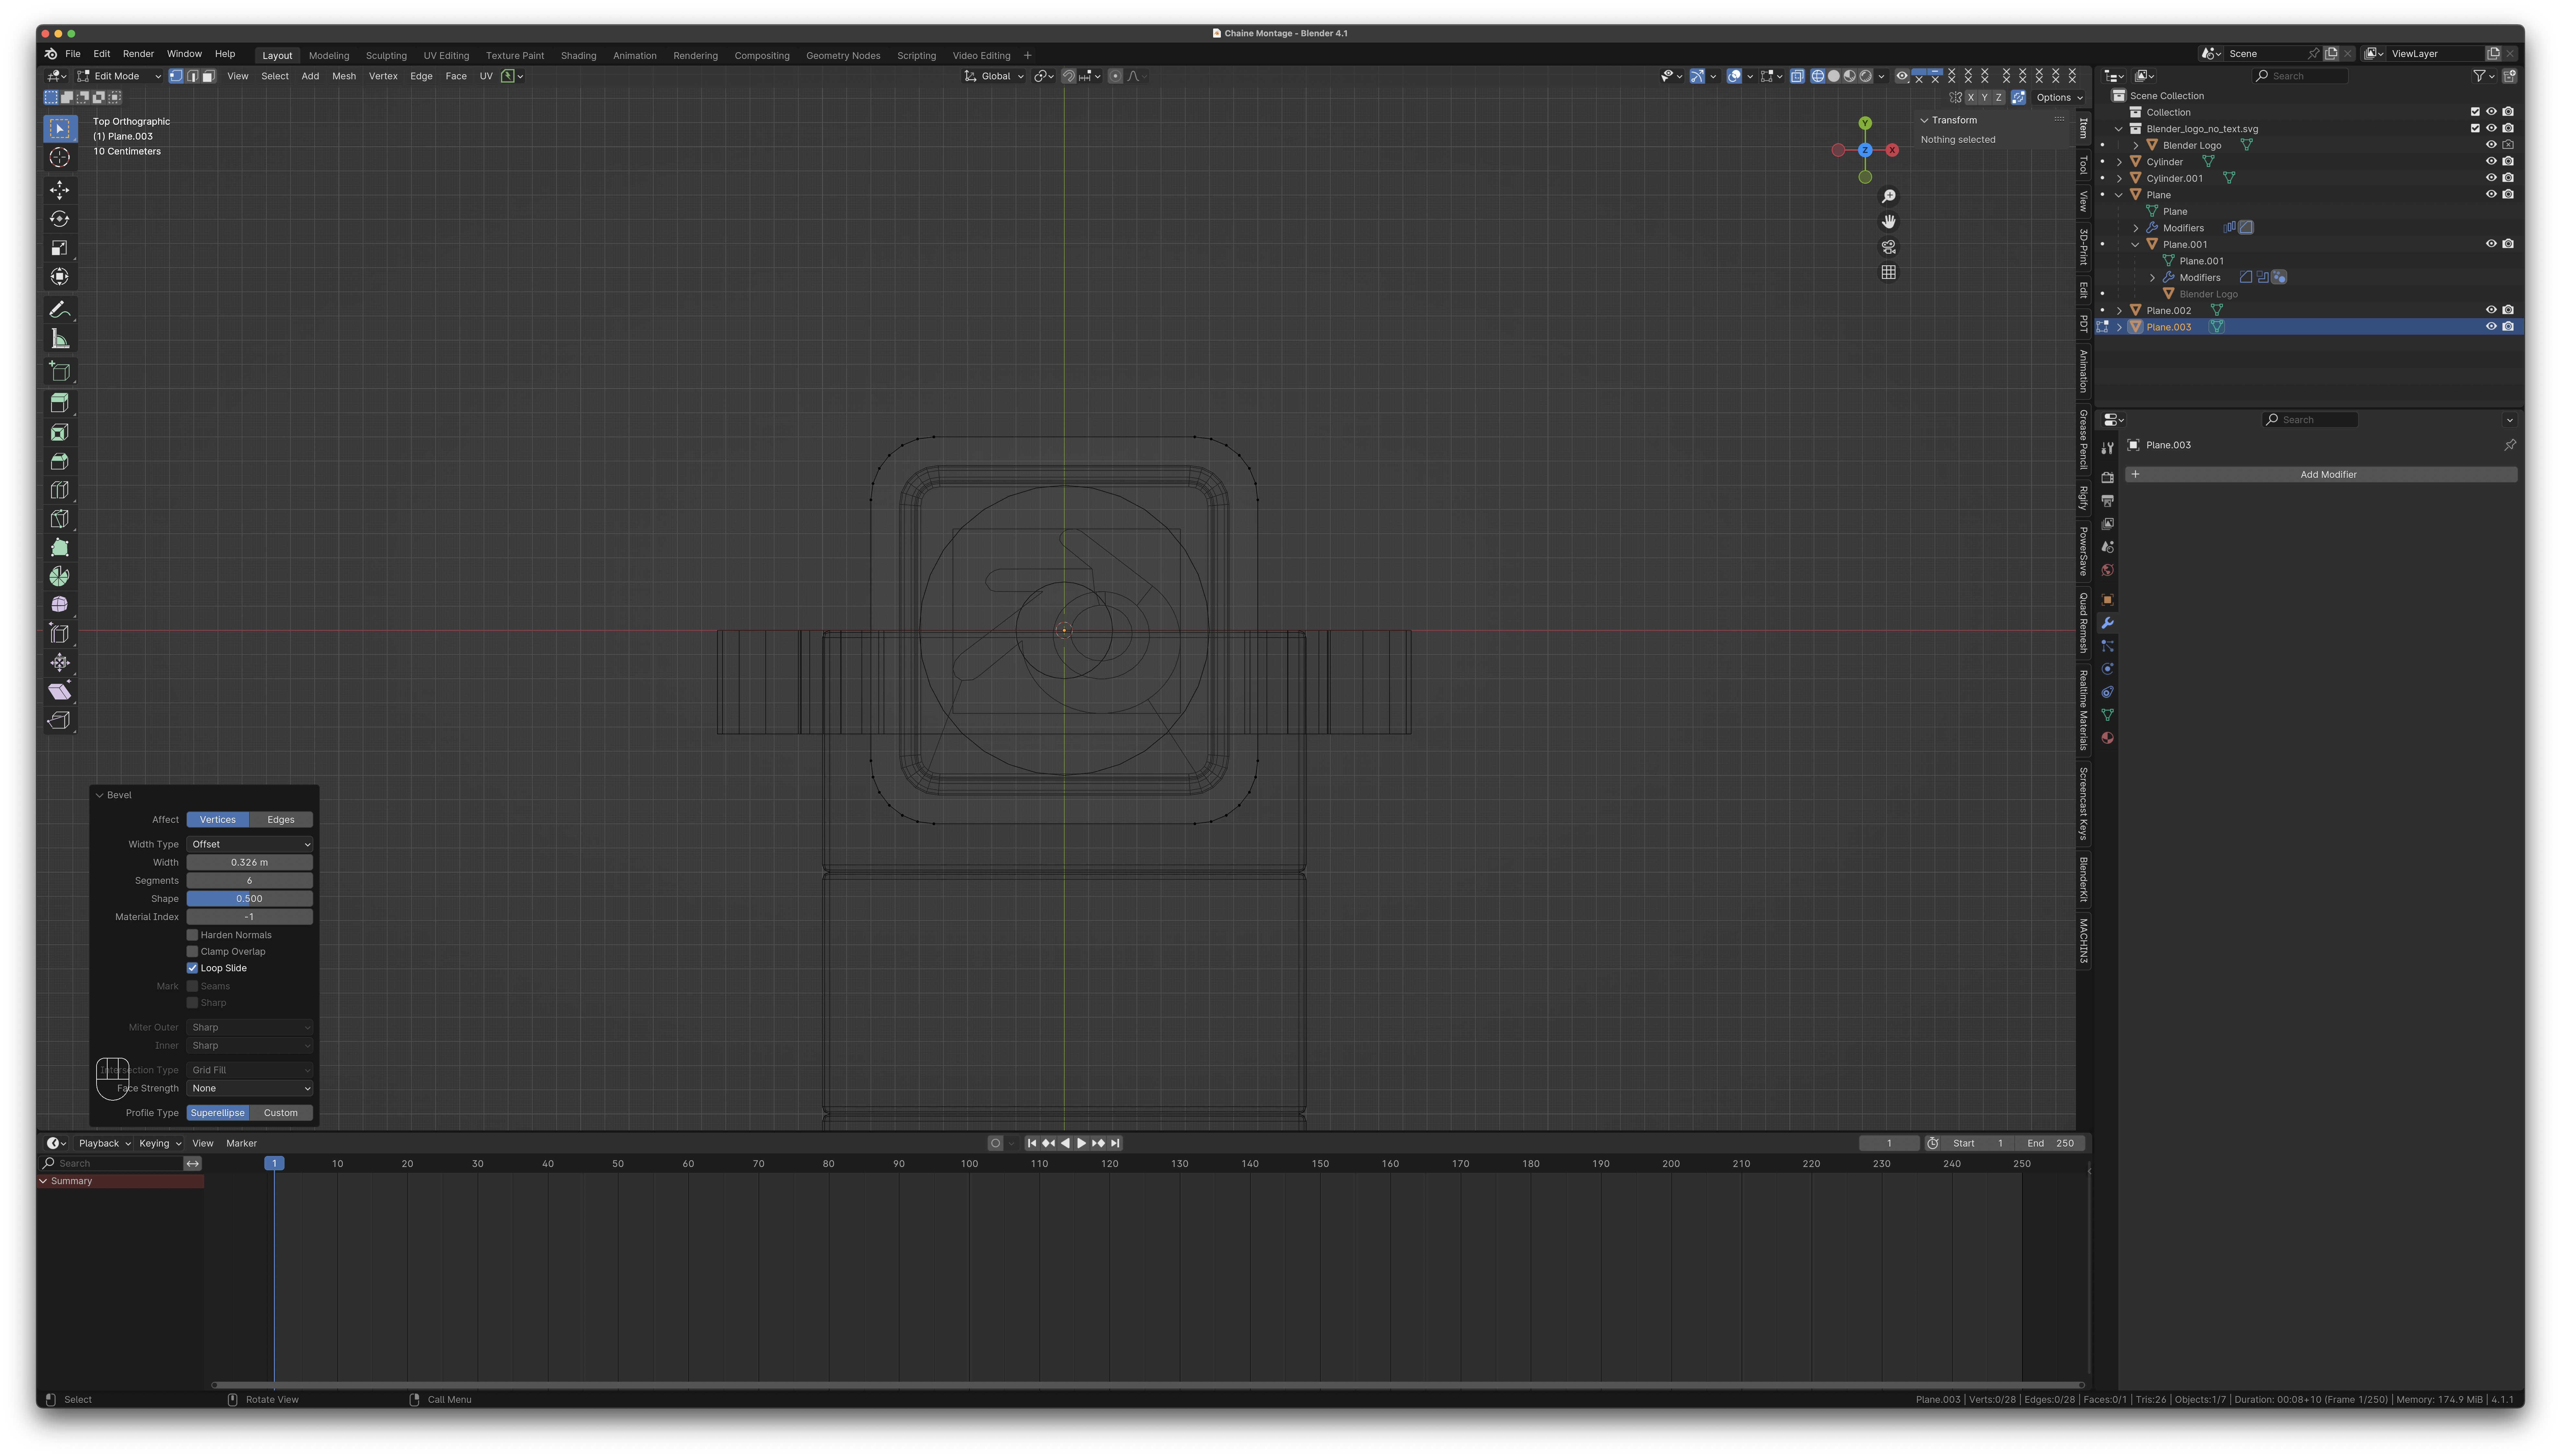Select the Measure tool
2561x1456 pixels.
(x=60, y=339)
